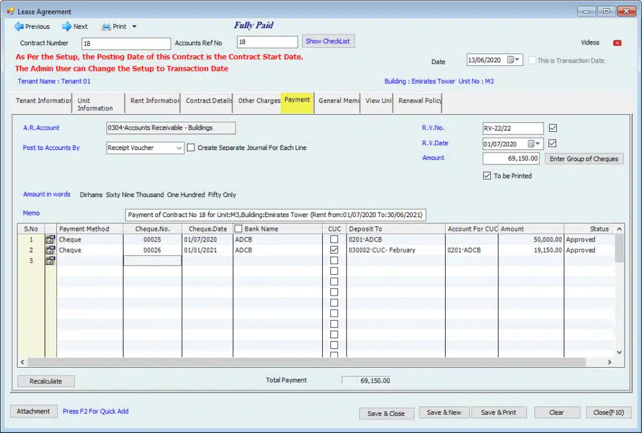
Task: Open the Contract Details tab
Action: [208, 101]
